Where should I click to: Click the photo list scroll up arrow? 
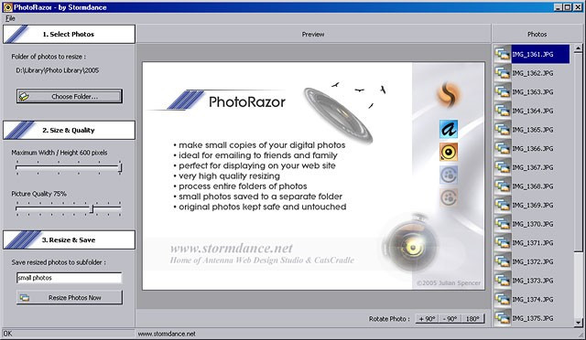(578, 48)
